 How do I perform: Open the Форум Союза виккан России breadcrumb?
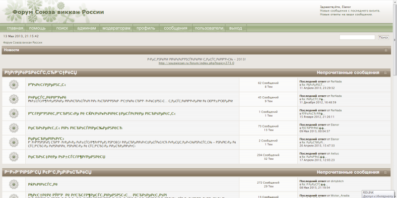pos(22,43)
